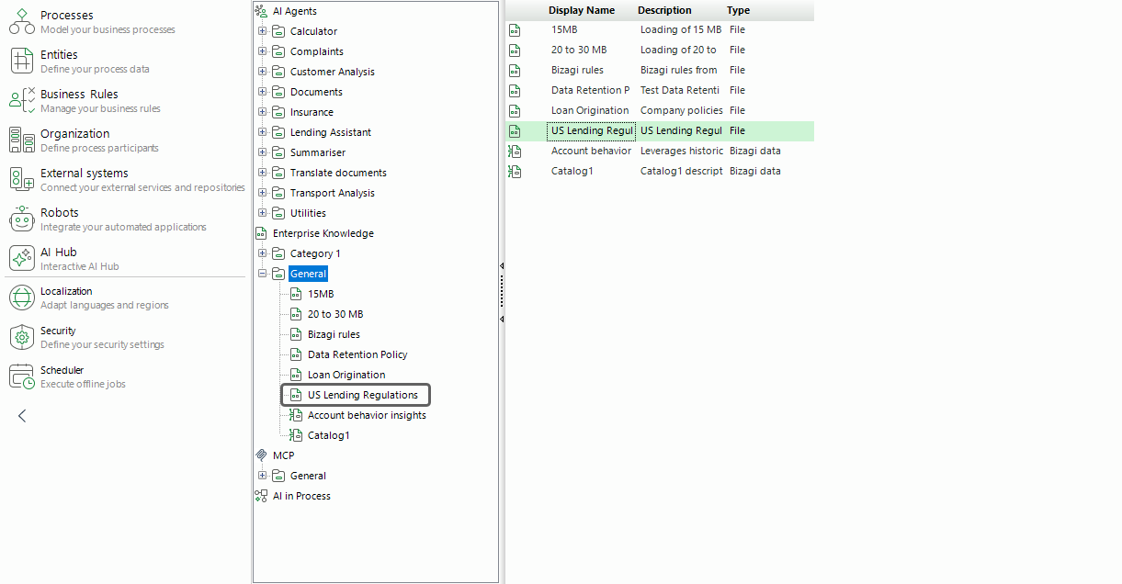Open the External systems icon

(x=22, y=180)
